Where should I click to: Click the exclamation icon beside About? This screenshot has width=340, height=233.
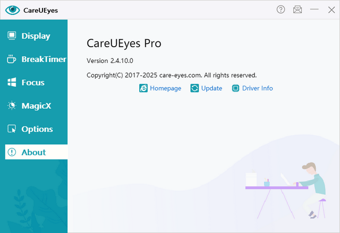coord(12,152)
